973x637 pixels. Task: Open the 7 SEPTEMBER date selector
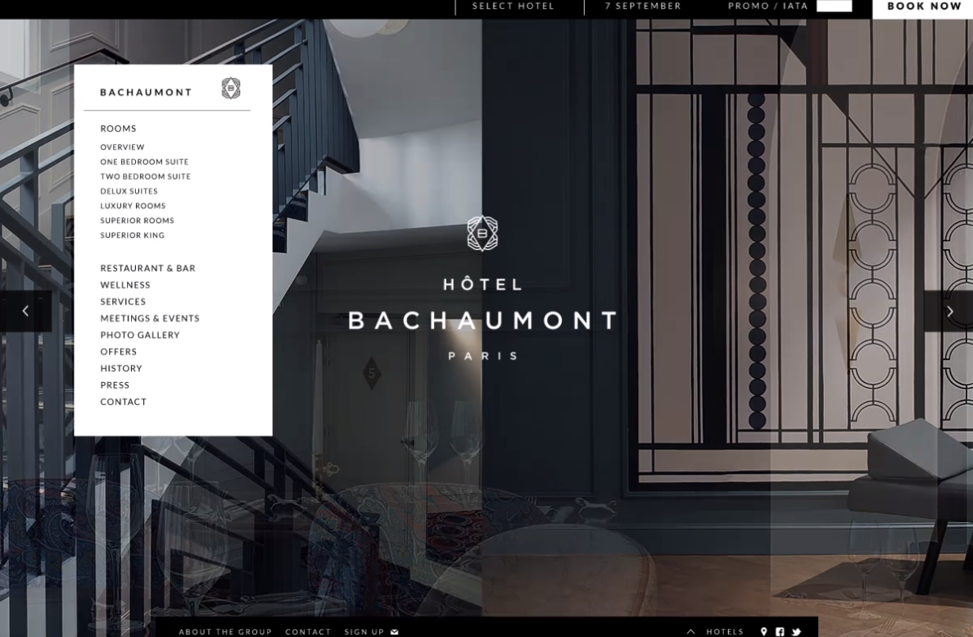(643, 7)
